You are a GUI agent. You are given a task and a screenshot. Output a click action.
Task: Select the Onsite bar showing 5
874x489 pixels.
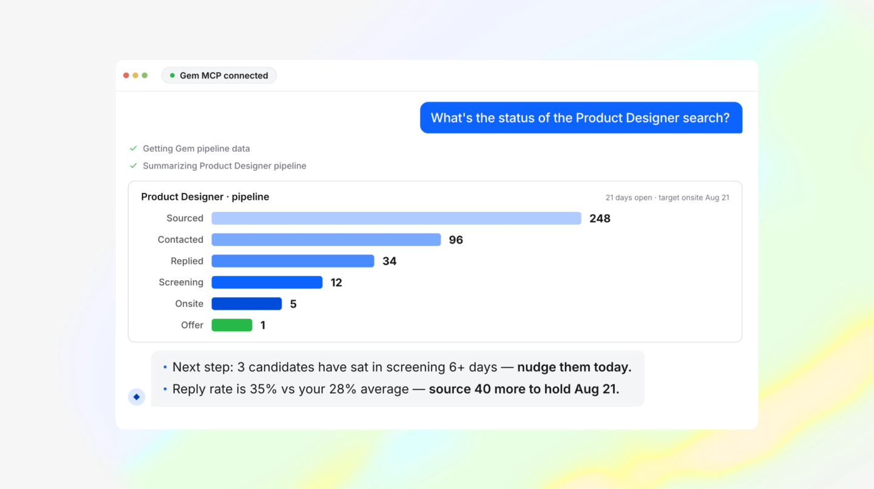(246, 303)
